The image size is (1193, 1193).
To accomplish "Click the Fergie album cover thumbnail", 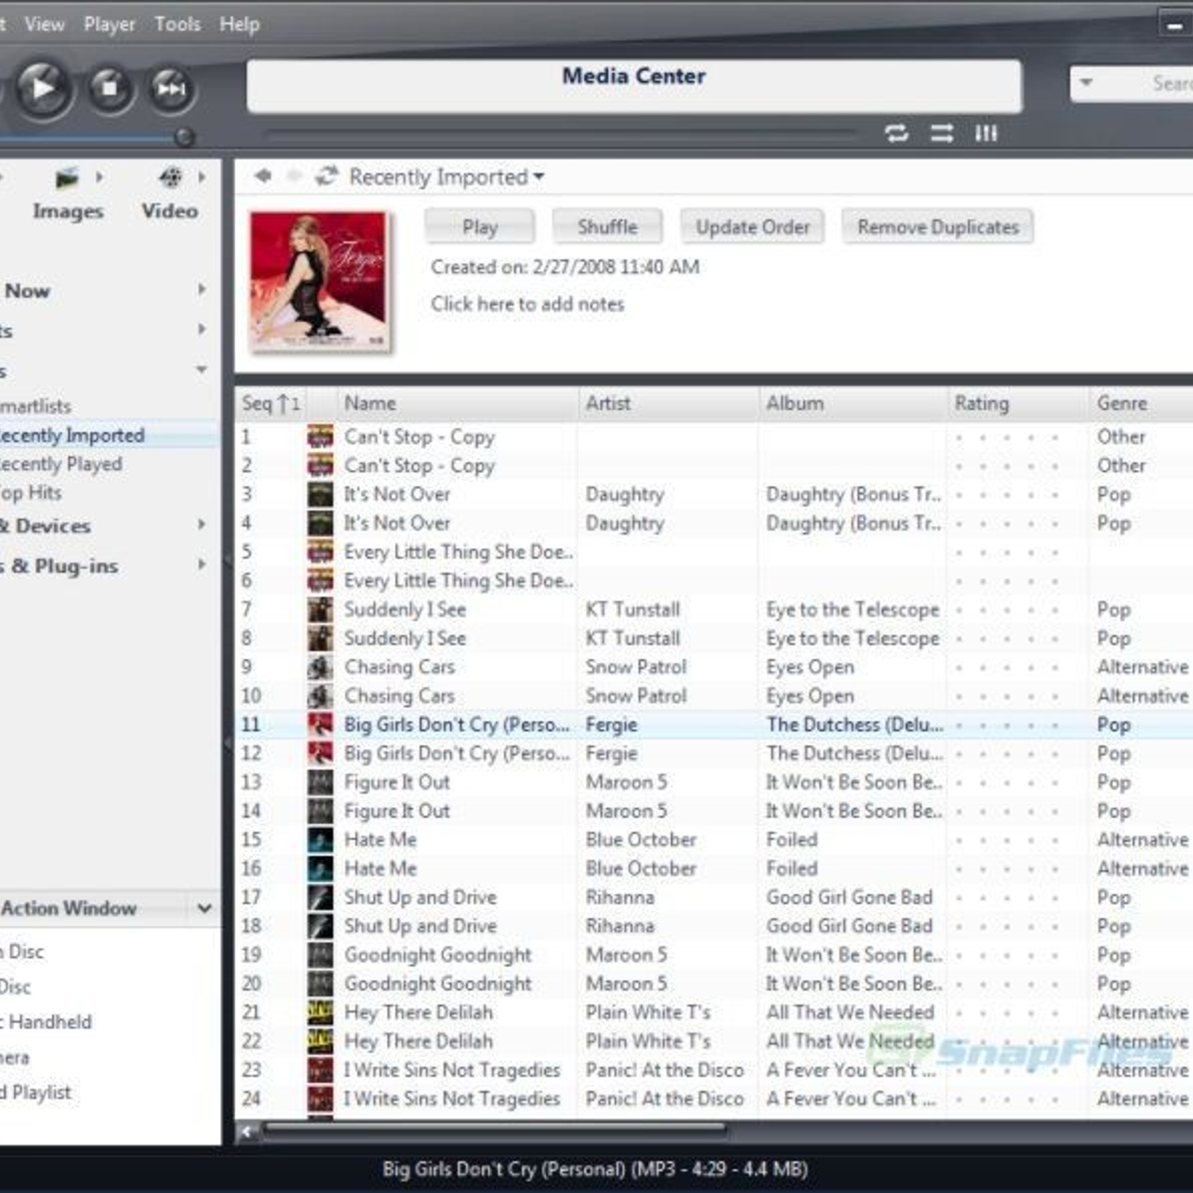I will tap(320, 281).
